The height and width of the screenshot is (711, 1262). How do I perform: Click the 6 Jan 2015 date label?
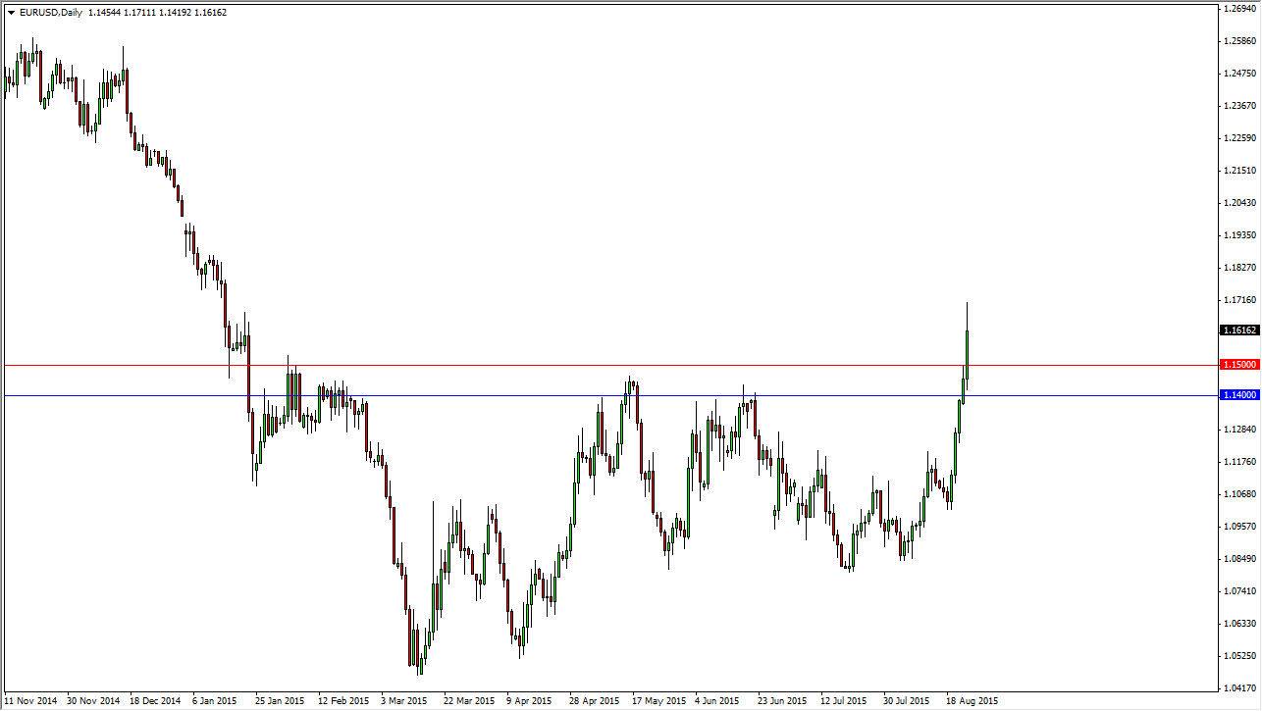coord(214,701)
